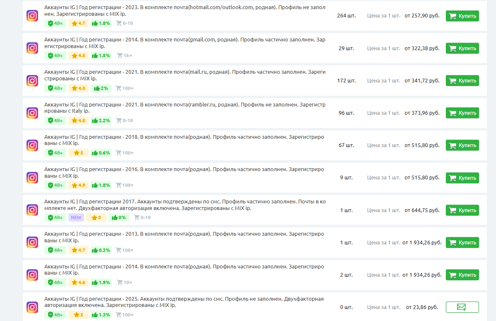Click the green shield 48ч guarantee badge on first listing

(55, 23)
